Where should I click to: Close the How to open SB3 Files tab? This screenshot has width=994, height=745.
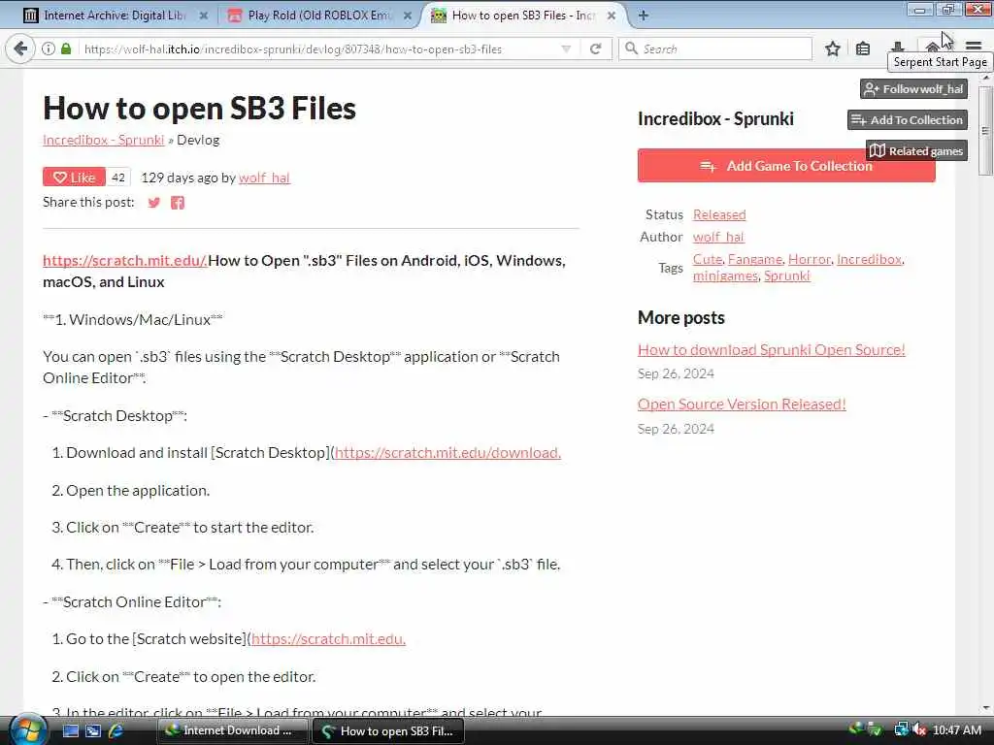612,16
